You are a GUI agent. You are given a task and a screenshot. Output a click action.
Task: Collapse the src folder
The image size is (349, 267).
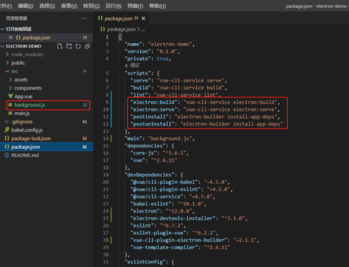[8, 71]
